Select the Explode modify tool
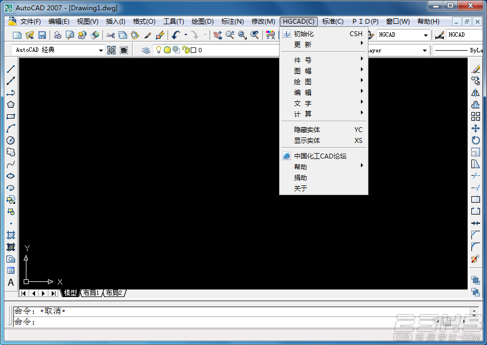Image resolution: width=487 pixels, height=345 pixels. [476, 259]
